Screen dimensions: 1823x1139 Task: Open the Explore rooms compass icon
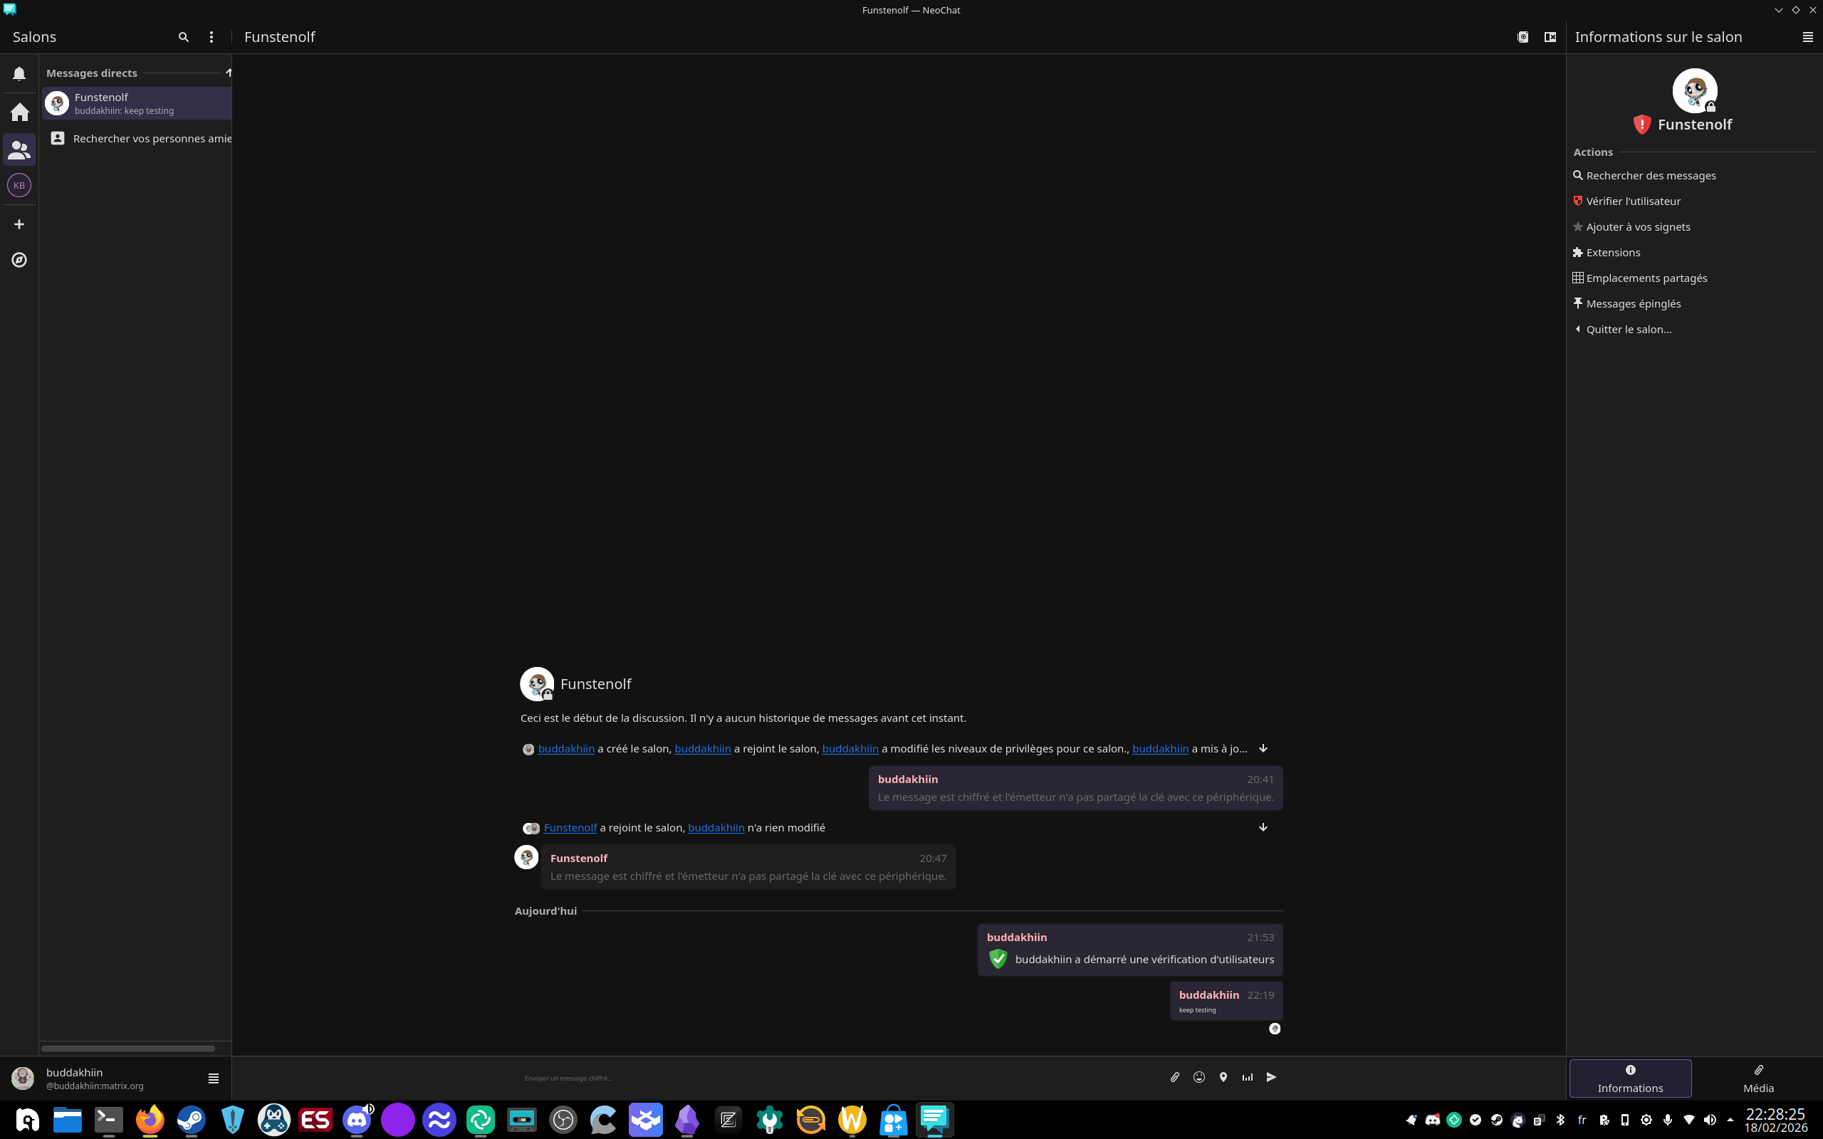click(20, 260)
